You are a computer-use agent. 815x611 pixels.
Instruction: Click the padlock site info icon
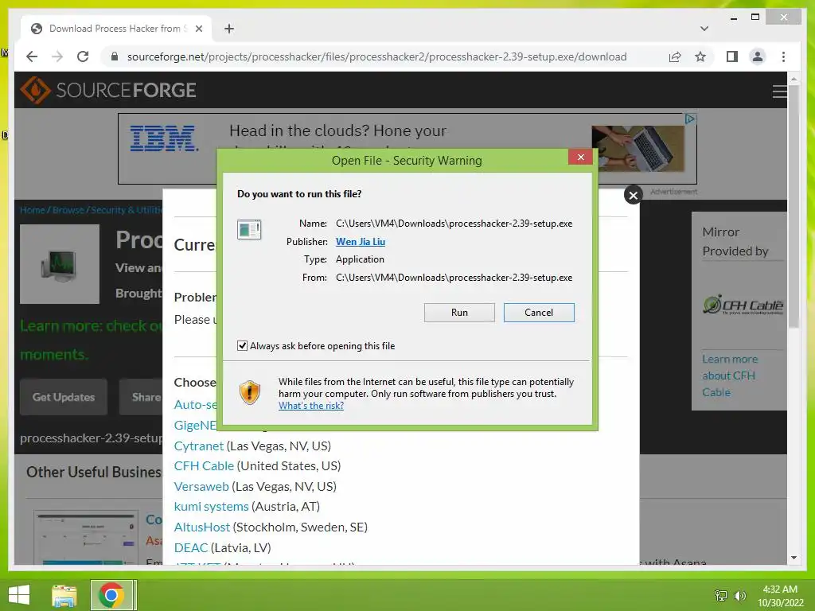115,56
